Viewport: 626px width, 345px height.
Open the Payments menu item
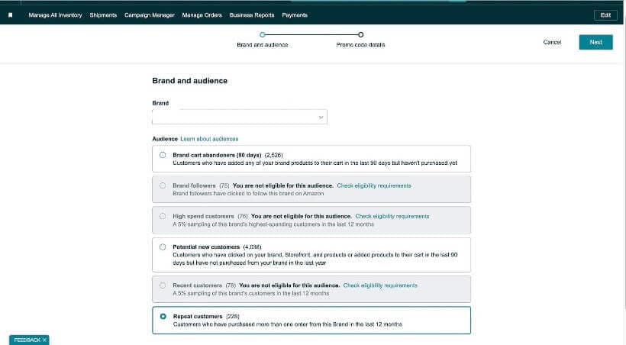click(295, 15)
